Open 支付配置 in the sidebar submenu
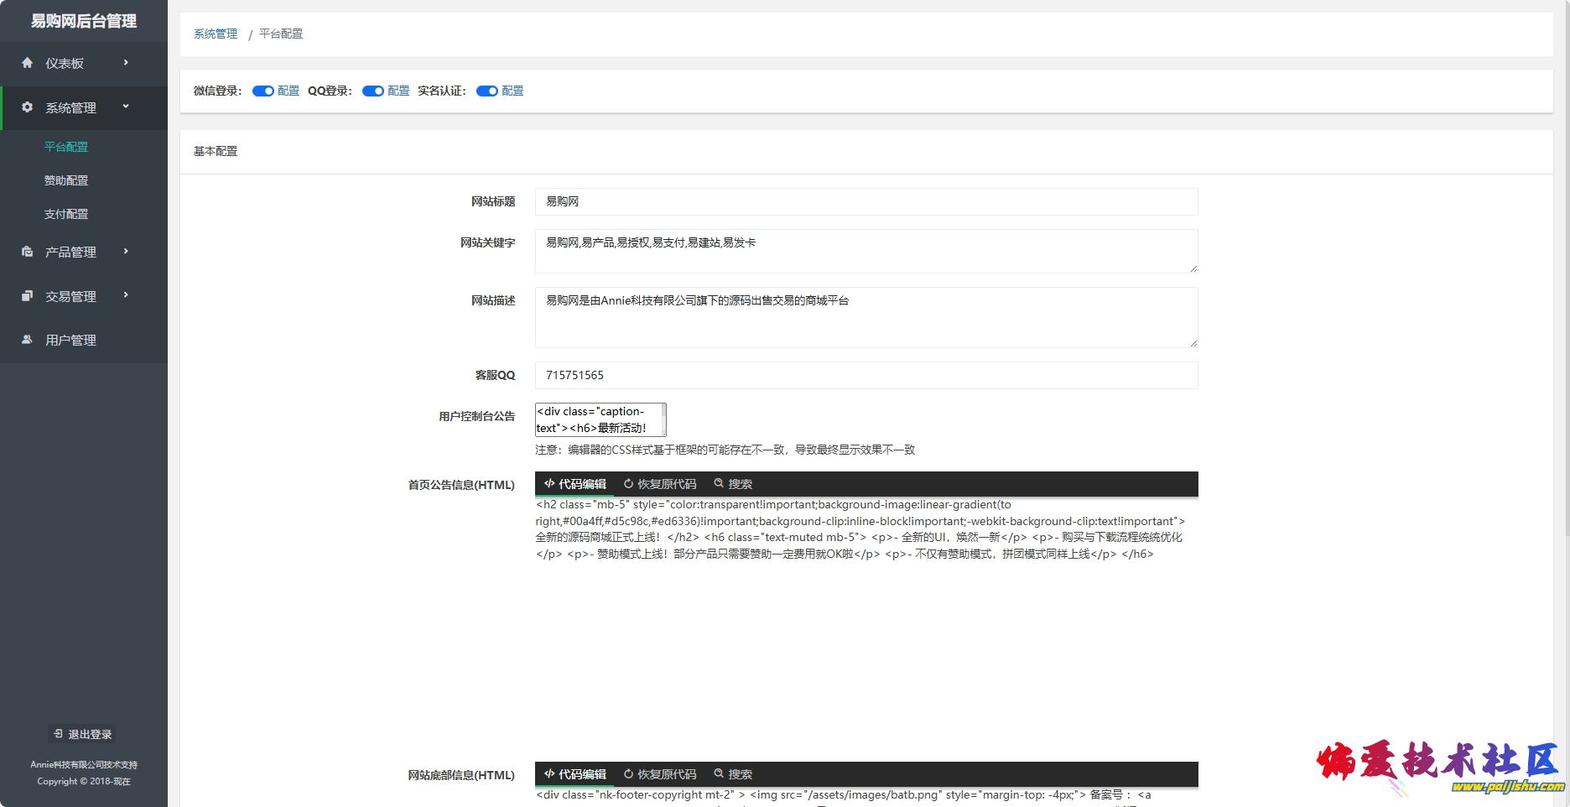Screen dimensions: 1570x807 (66, 214)
